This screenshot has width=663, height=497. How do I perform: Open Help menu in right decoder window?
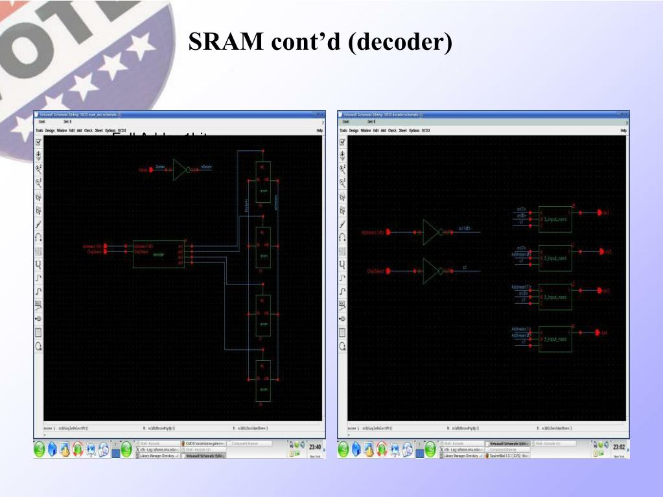coord(623,131)
